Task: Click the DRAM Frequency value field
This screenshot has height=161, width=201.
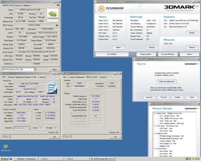Action: click(95, 96)
